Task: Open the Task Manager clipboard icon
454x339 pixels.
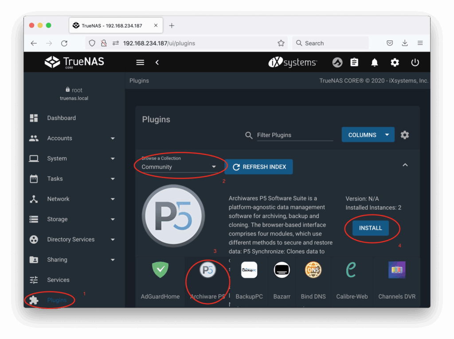Action: (x=354, y=62)
